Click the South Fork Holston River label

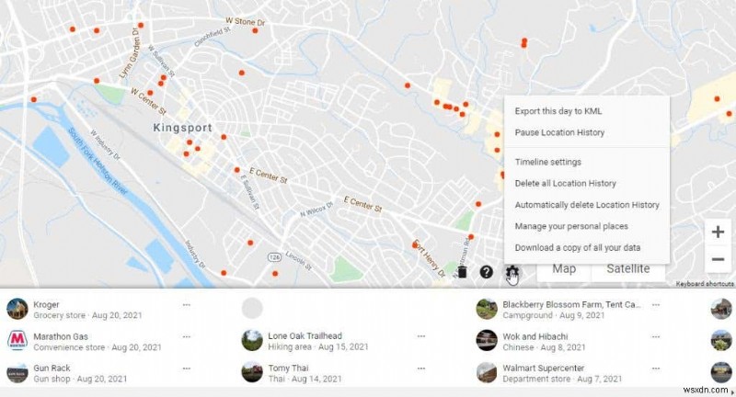coord(98,161)
